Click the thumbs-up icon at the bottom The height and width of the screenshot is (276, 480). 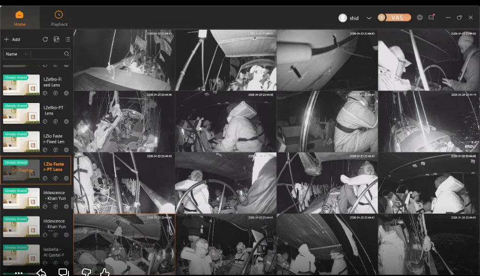click(105, 272)
